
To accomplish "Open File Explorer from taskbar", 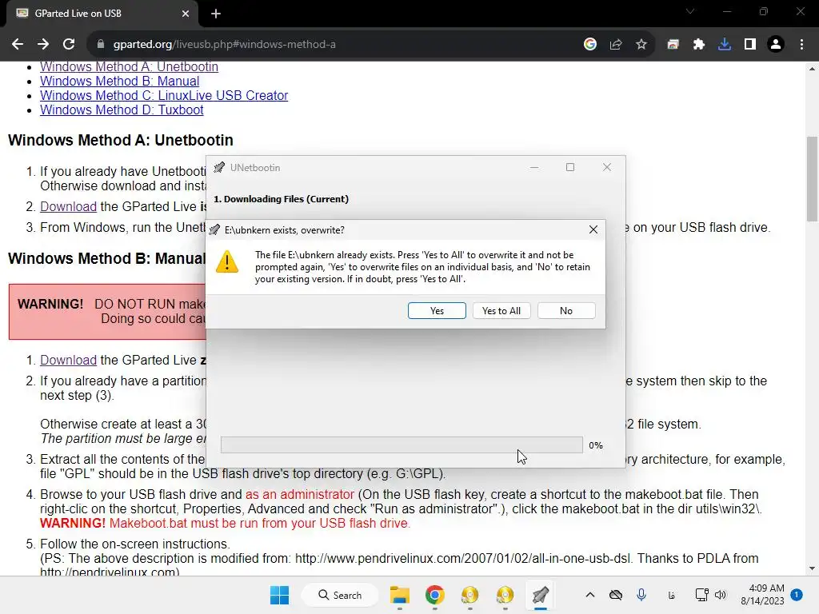I will point(400,595).
